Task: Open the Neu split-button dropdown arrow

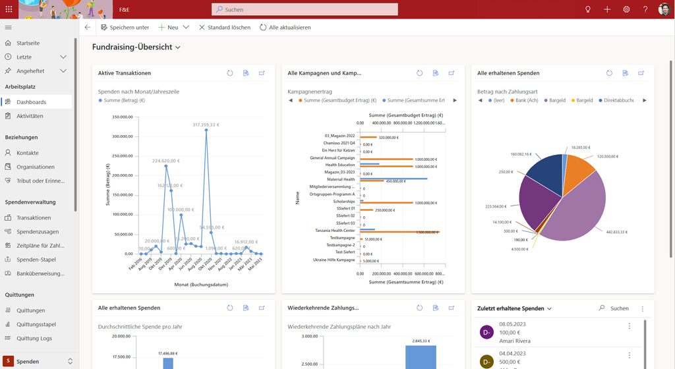Action: (186, 28)
